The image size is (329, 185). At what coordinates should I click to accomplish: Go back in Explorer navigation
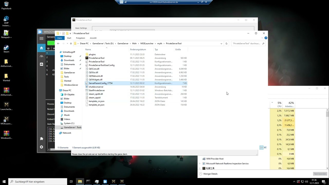tap(58, 43)
